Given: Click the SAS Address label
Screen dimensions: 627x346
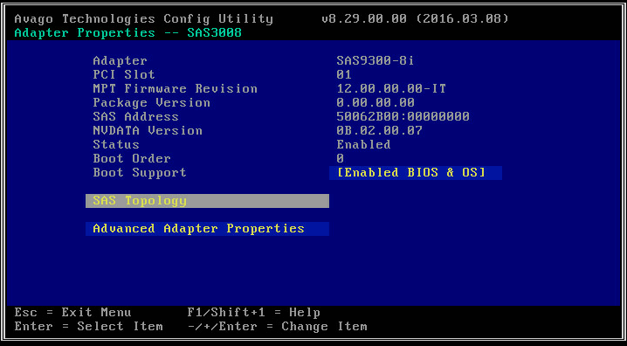Looking at the screenshot, I should pos(135,117).
